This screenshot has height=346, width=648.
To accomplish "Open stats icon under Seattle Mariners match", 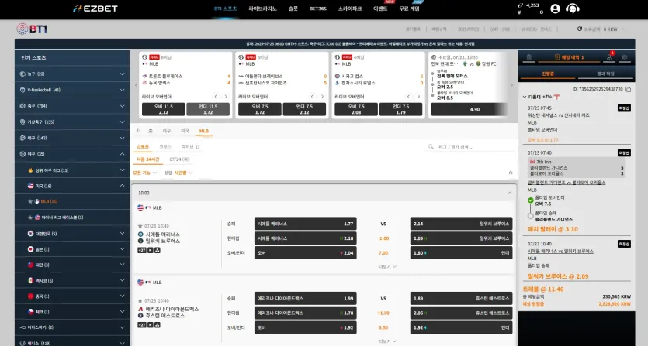I will (158, 250).
